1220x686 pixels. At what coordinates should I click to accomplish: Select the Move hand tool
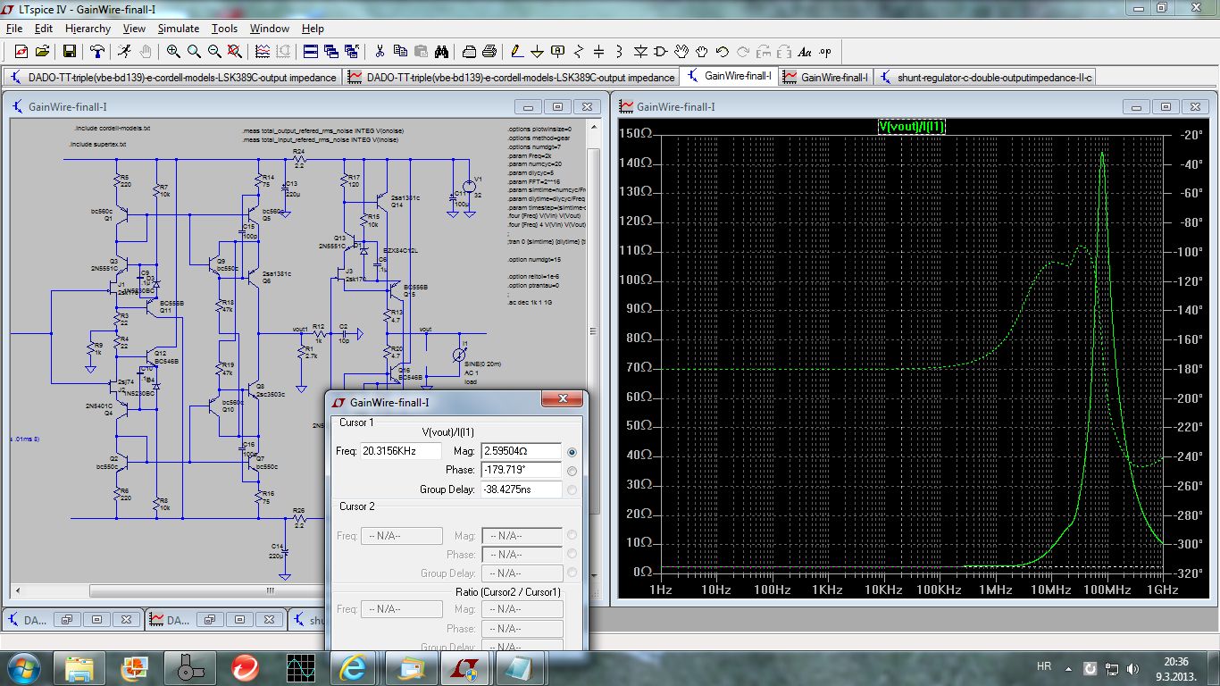[681, 52]
